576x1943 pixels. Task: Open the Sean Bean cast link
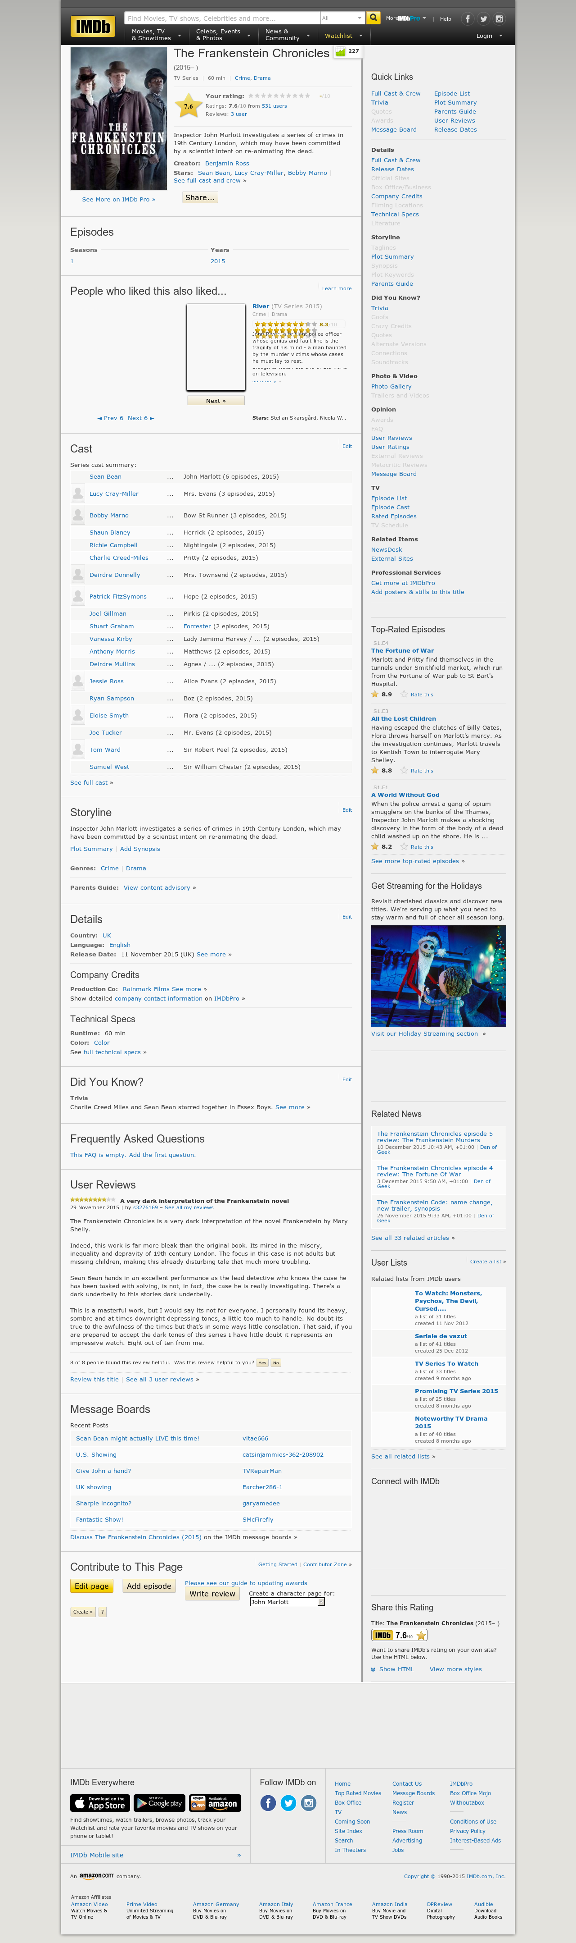105,477
